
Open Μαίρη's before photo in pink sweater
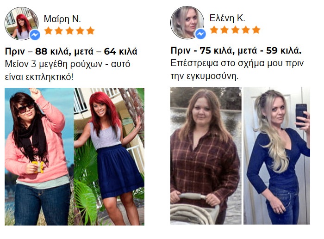click(x=39, y=157)
